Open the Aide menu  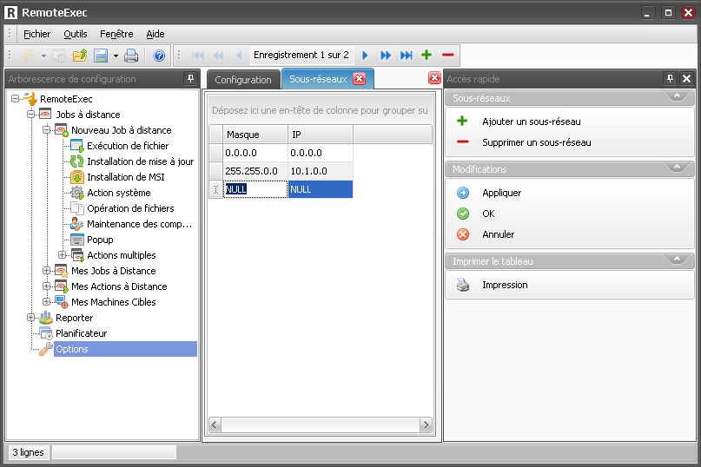(x=155, y=34)
